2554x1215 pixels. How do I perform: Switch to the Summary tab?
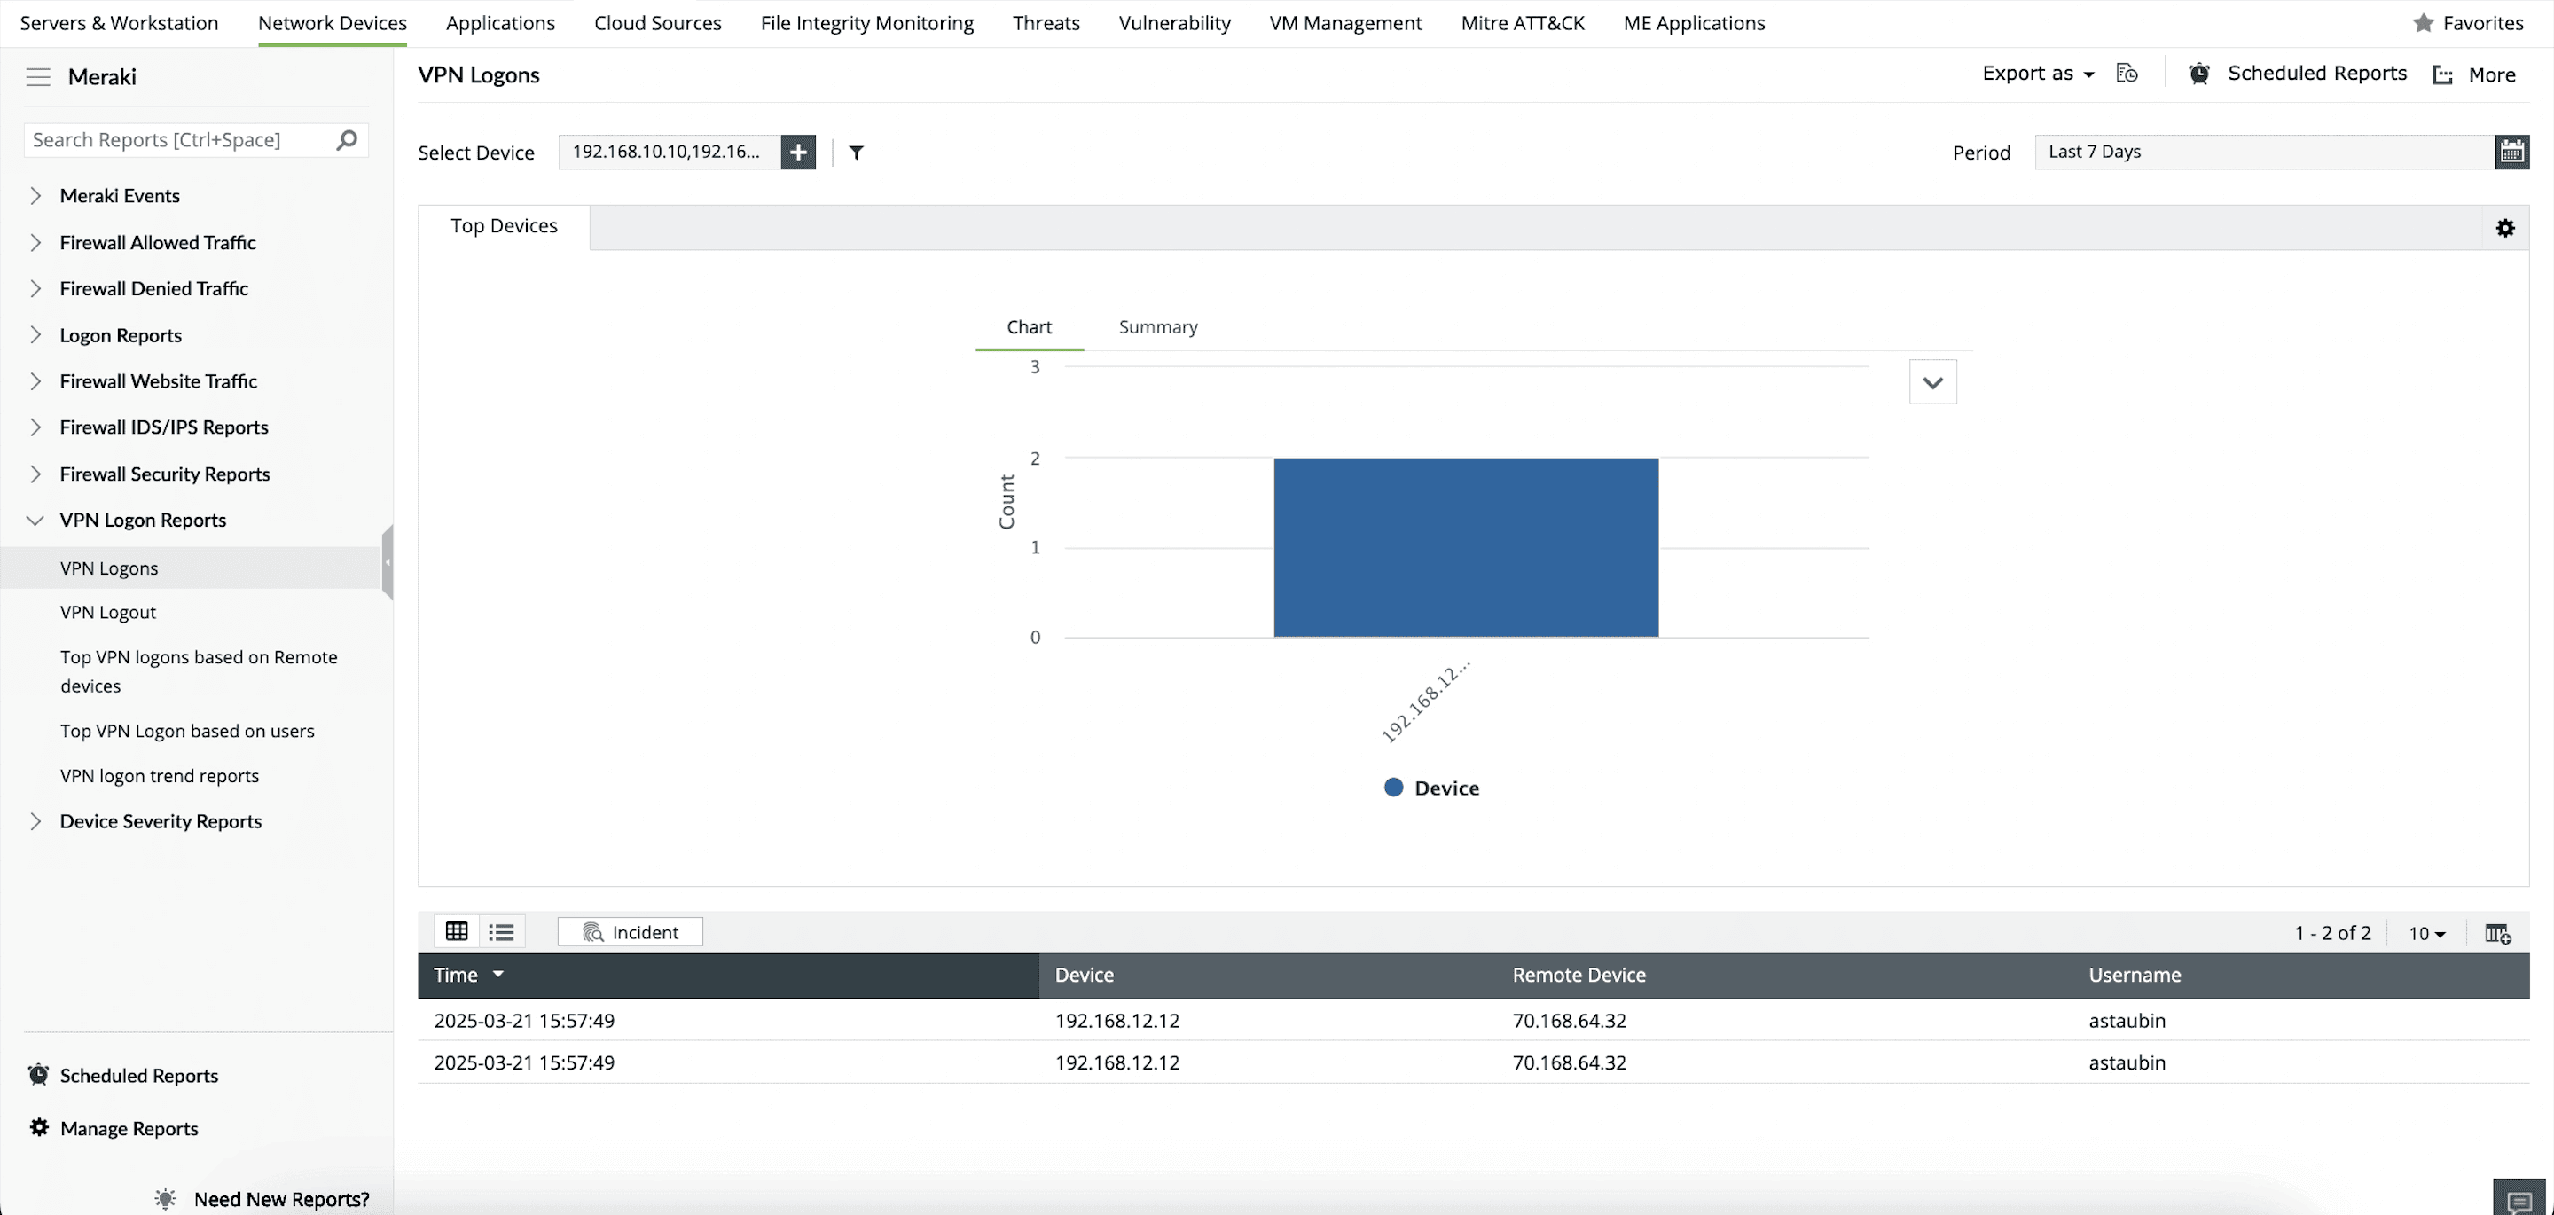pos(1157,327)
